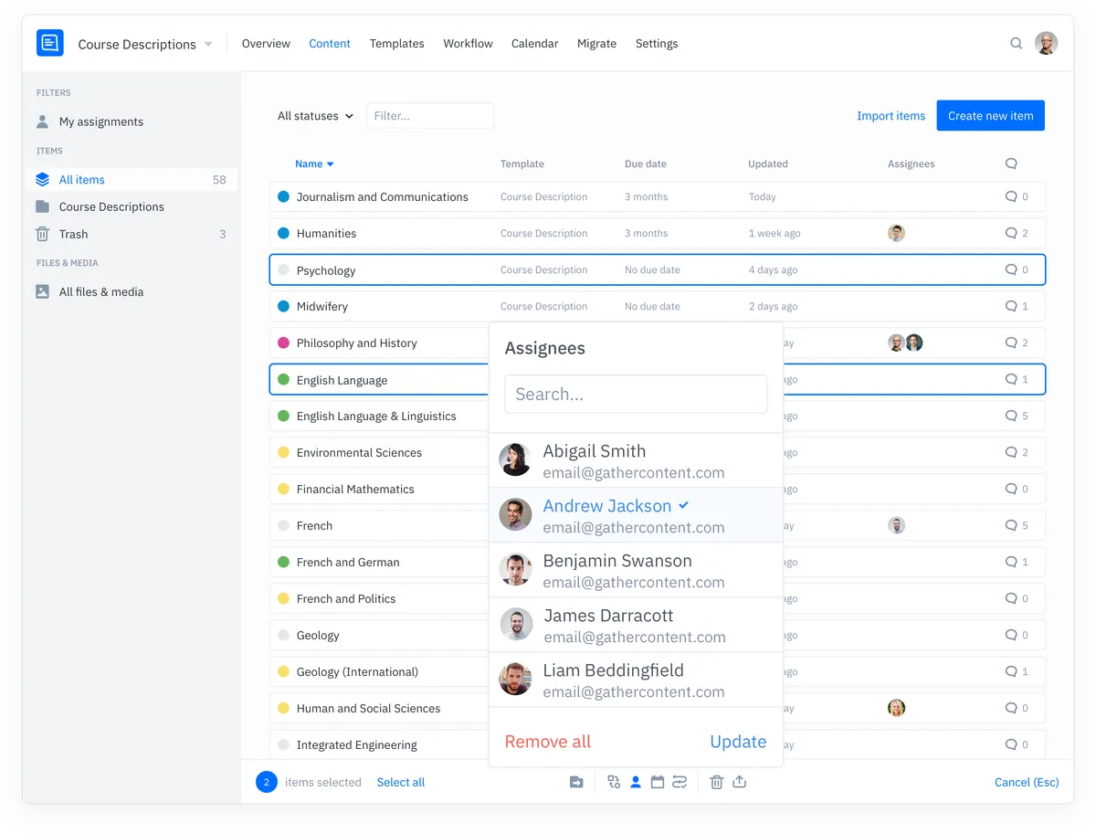The height and width of the screenshot is (833, 1096).
Task: Select the Midwifery item row
Action: point(658,306)
